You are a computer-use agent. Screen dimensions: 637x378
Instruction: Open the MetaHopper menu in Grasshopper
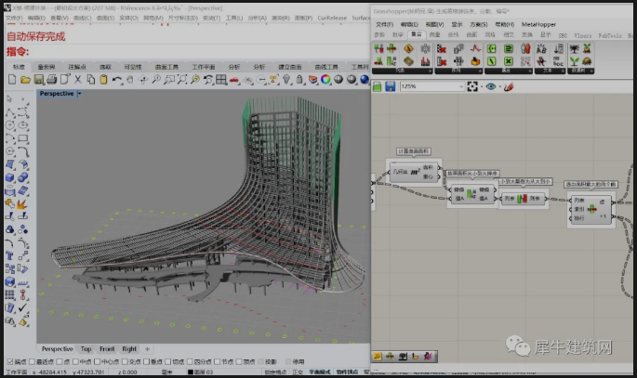(538, 24)
